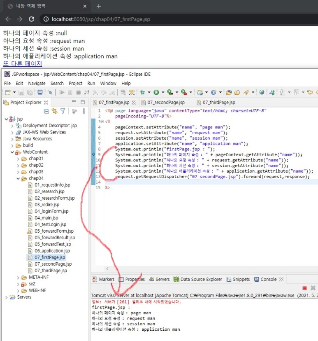Image resolution: width=318 pixels, height=341 pixels.
Task: Close the Console view tab
Action: pos(281,280)
